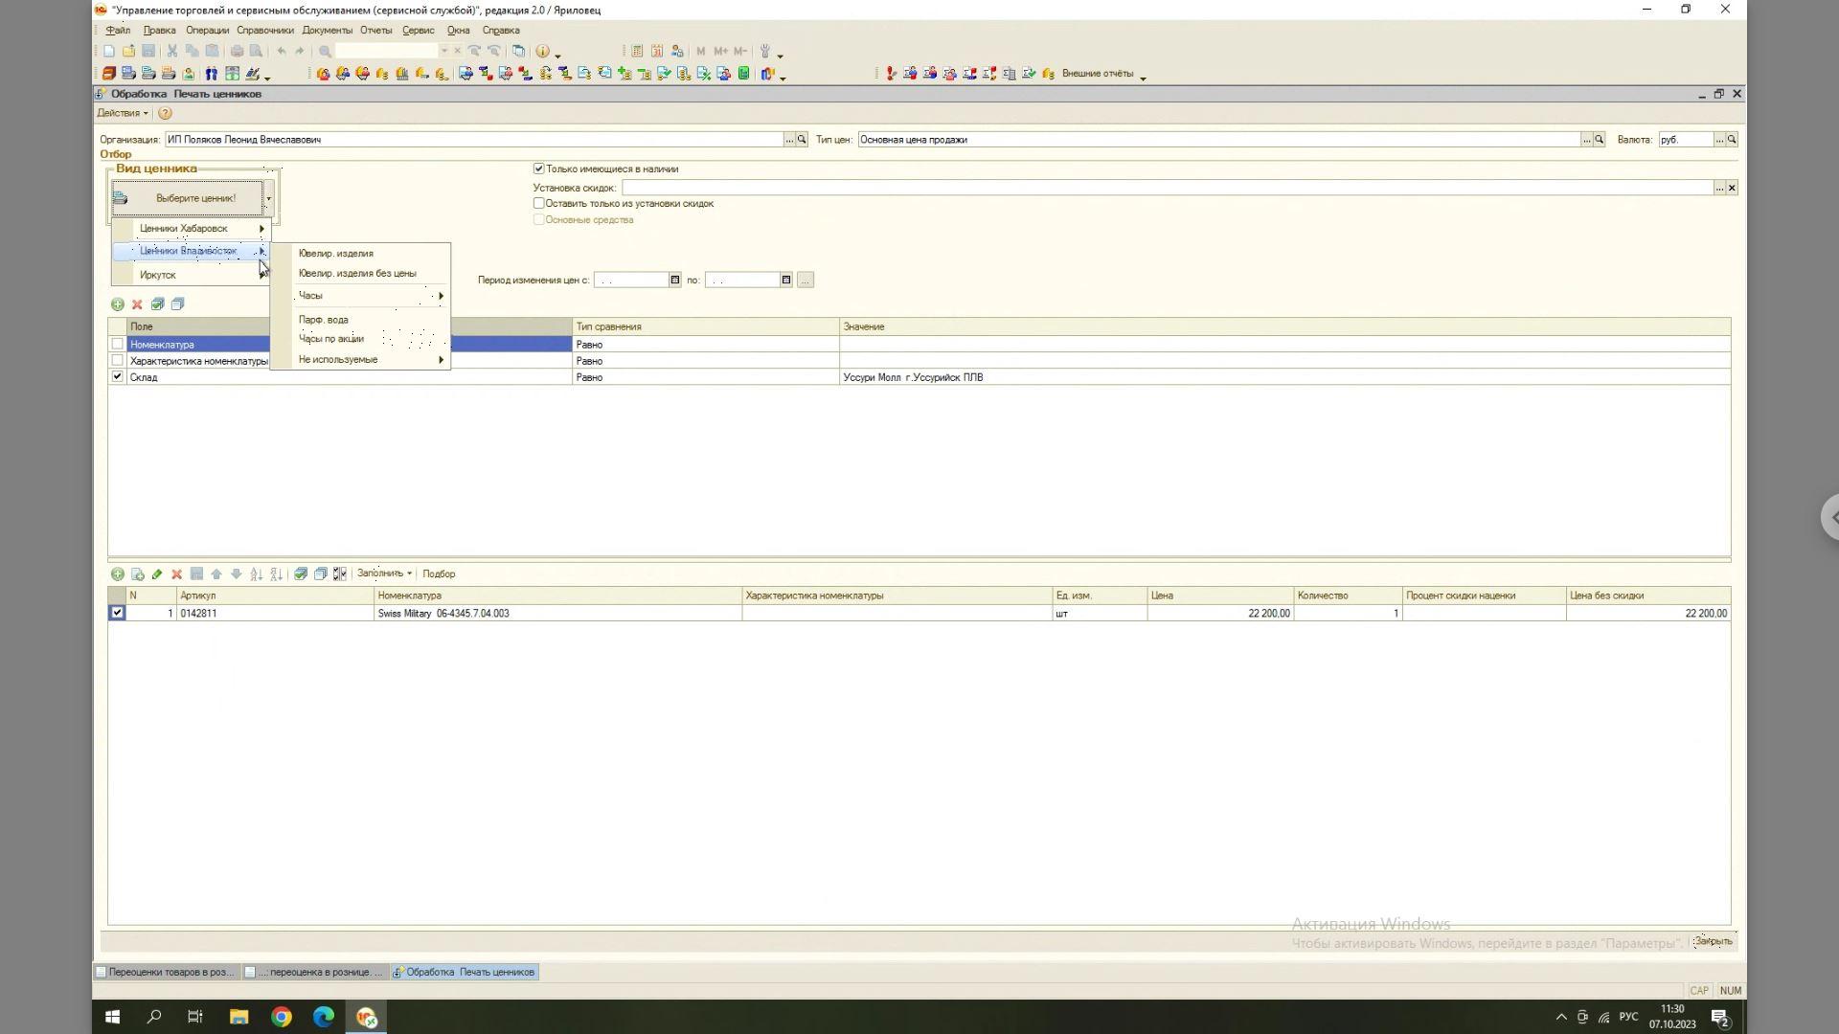Open the Документы menu
Screen dimensions: 1839x1034
(327, 31)
